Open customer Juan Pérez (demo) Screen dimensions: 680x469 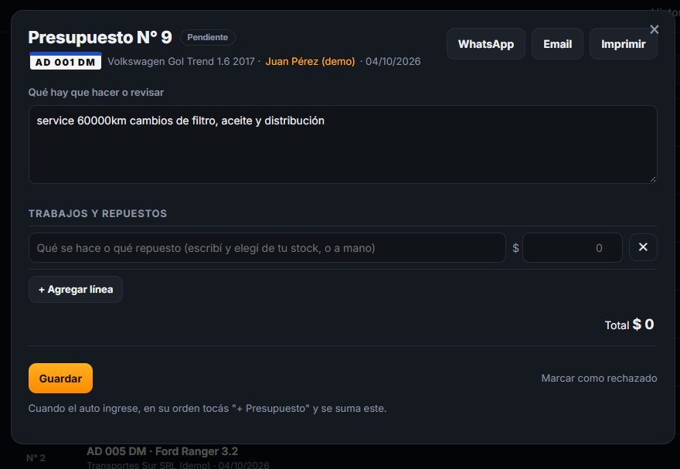[310, 62]
